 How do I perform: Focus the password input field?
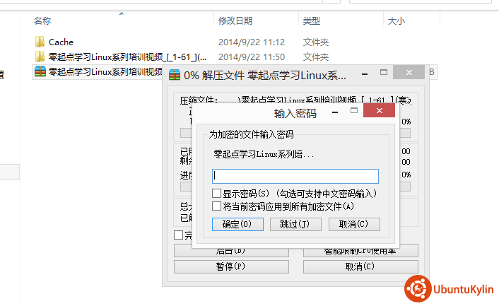coord(295,176)
